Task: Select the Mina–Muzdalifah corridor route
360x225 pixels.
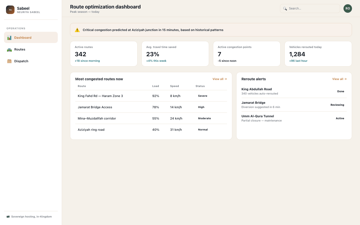Action: point(151,118)
